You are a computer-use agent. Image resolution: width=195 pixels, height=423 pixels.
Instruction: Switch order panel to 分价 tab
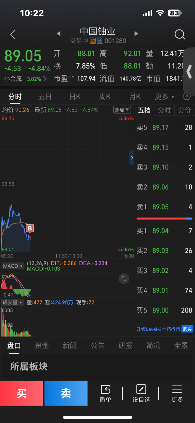185,110
